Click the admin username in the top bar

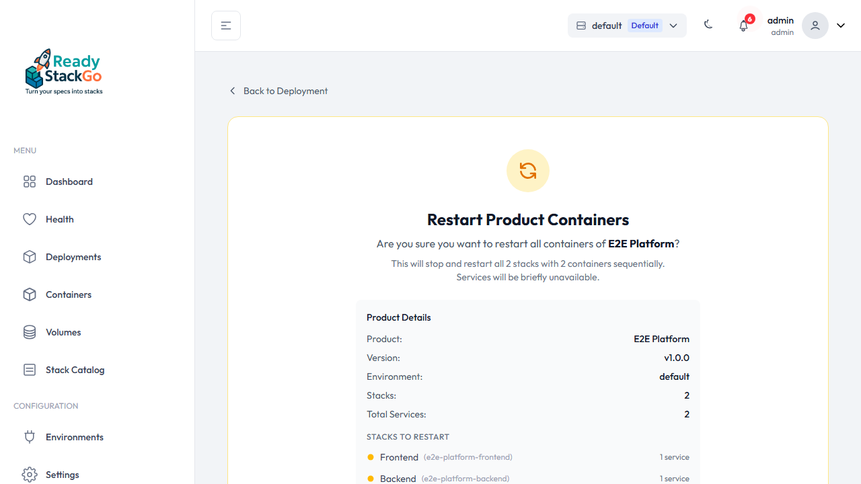(780, 20)
